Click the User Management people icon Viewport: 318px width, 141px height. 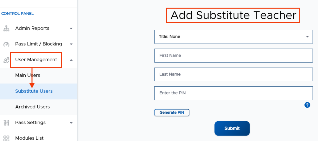click(x=6, y=60)
